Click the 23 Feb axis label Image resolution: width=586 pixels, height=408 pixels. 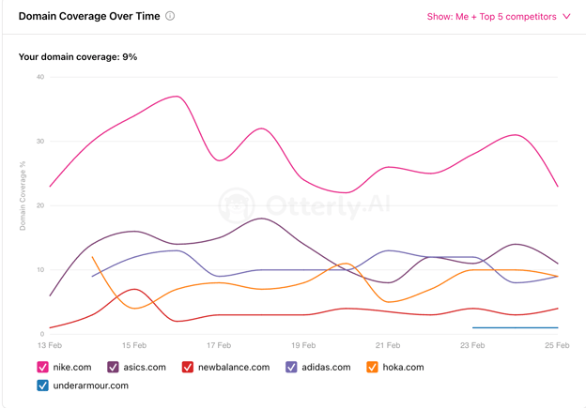point(472,345)
